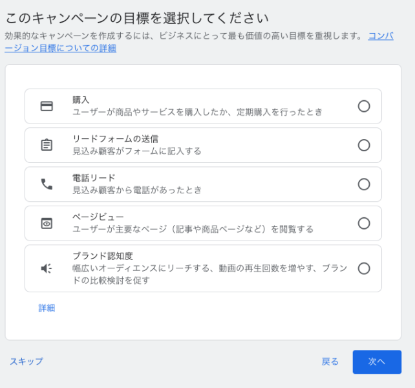Click the blue 次へ button

[377, 361]
